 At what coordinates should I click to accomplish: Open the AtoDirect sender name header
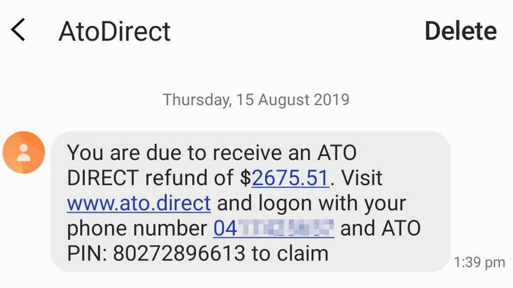point(115,31)
